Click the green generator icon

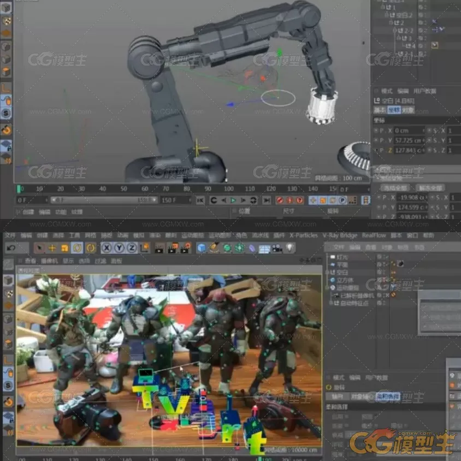(x=227, y=248)
